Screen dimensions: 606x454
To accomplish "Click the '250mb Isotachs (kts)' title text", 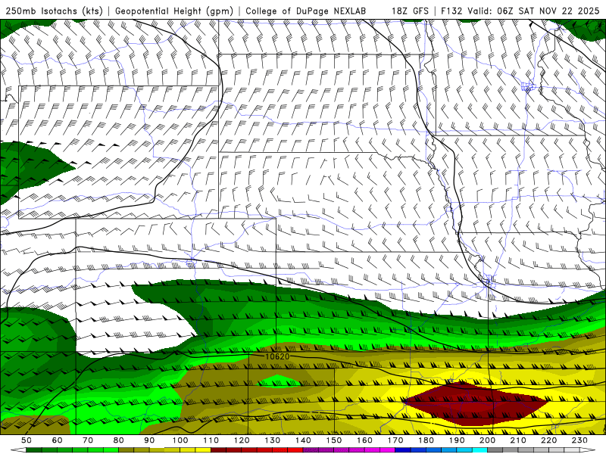I will [54, 11].
